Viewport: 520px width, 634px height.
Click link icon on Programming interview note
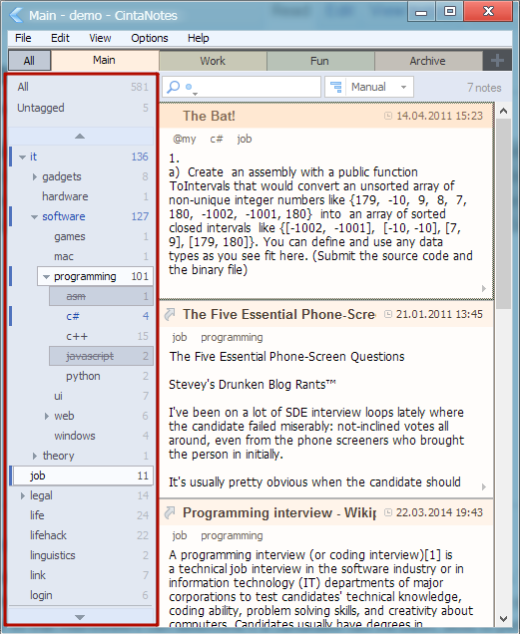coord(170,512)
